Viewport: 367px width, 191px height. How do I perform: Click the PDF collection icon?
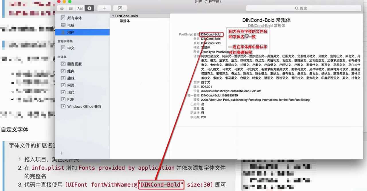63,99
